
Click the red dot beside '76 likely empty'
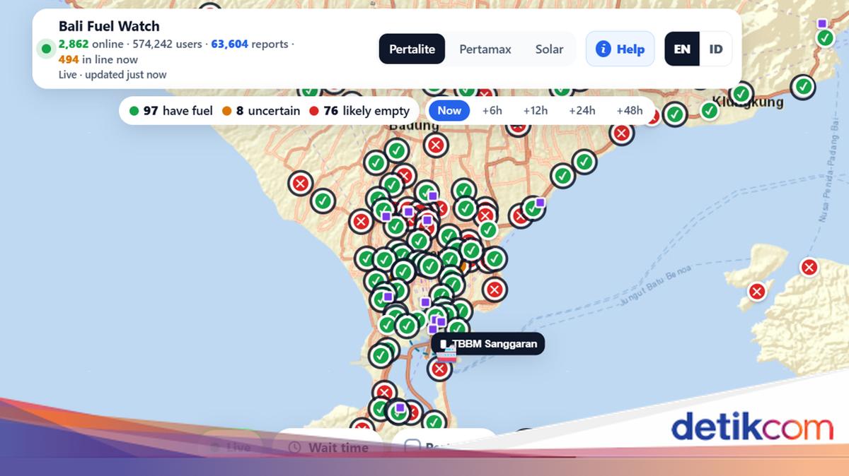click(315, 111)
